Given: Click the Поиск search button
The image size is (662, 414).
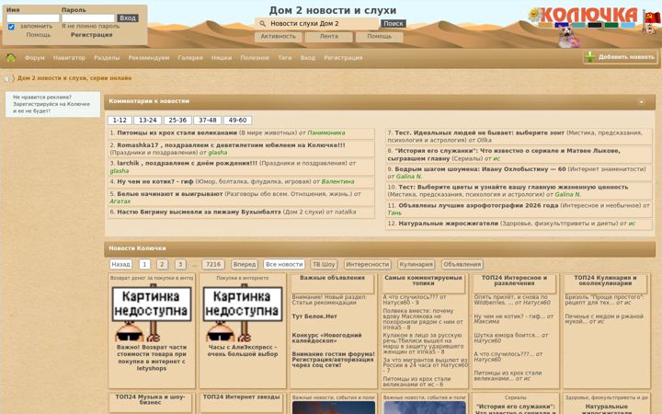Looking at the screenshot, I should [x=394, y=24].
